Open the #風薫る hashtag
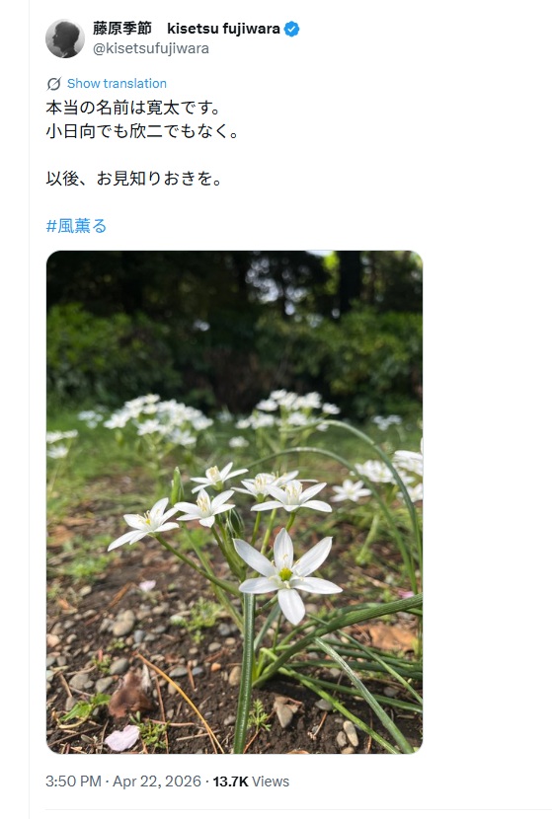 click(76, 226)
